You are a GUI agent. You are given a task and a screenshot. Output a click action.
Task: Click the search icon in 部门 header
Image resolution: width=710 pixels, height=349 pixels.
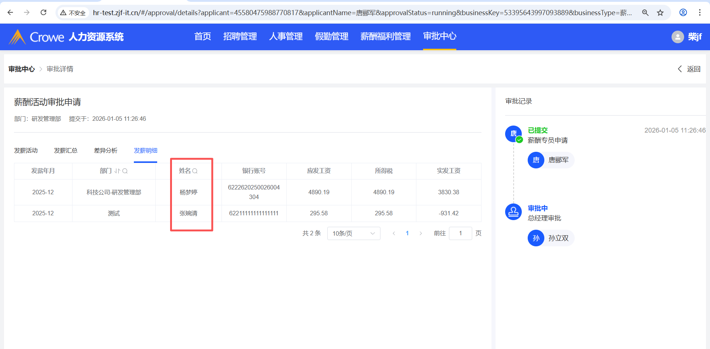[x=125, y=171]
